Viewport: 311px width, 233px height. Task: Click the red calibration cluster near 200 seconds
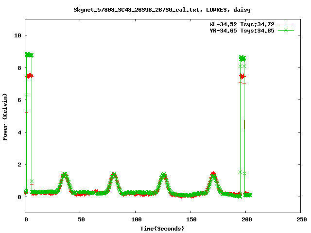(x=242, y=76)
